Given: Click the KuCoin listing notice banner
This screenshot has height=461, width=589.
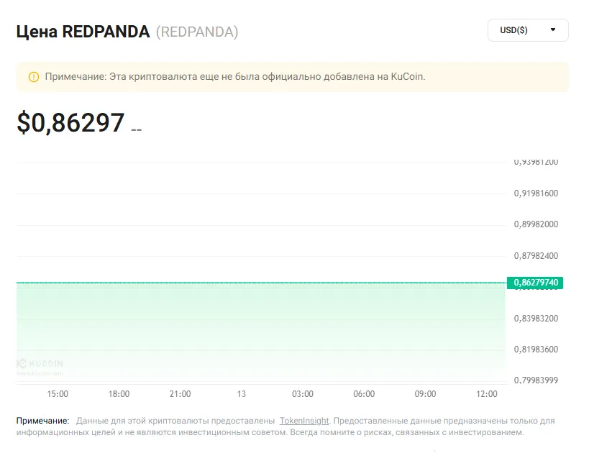Looking at the screenshot, I should (x=293, y=77).
